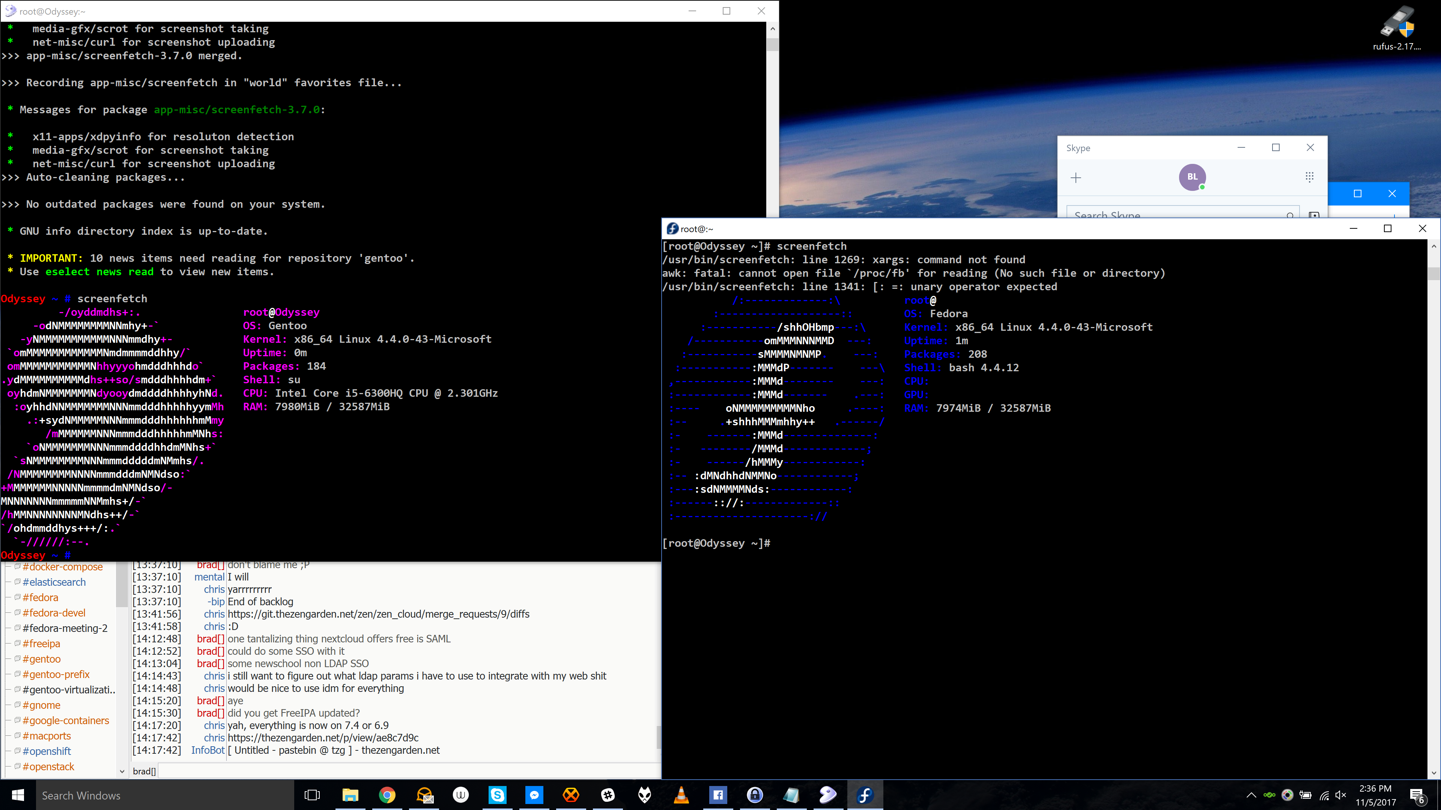Open Task View from the taskbar
Image resolution: width=1441 pixels, height=810 pixels.
click(312, 795)
